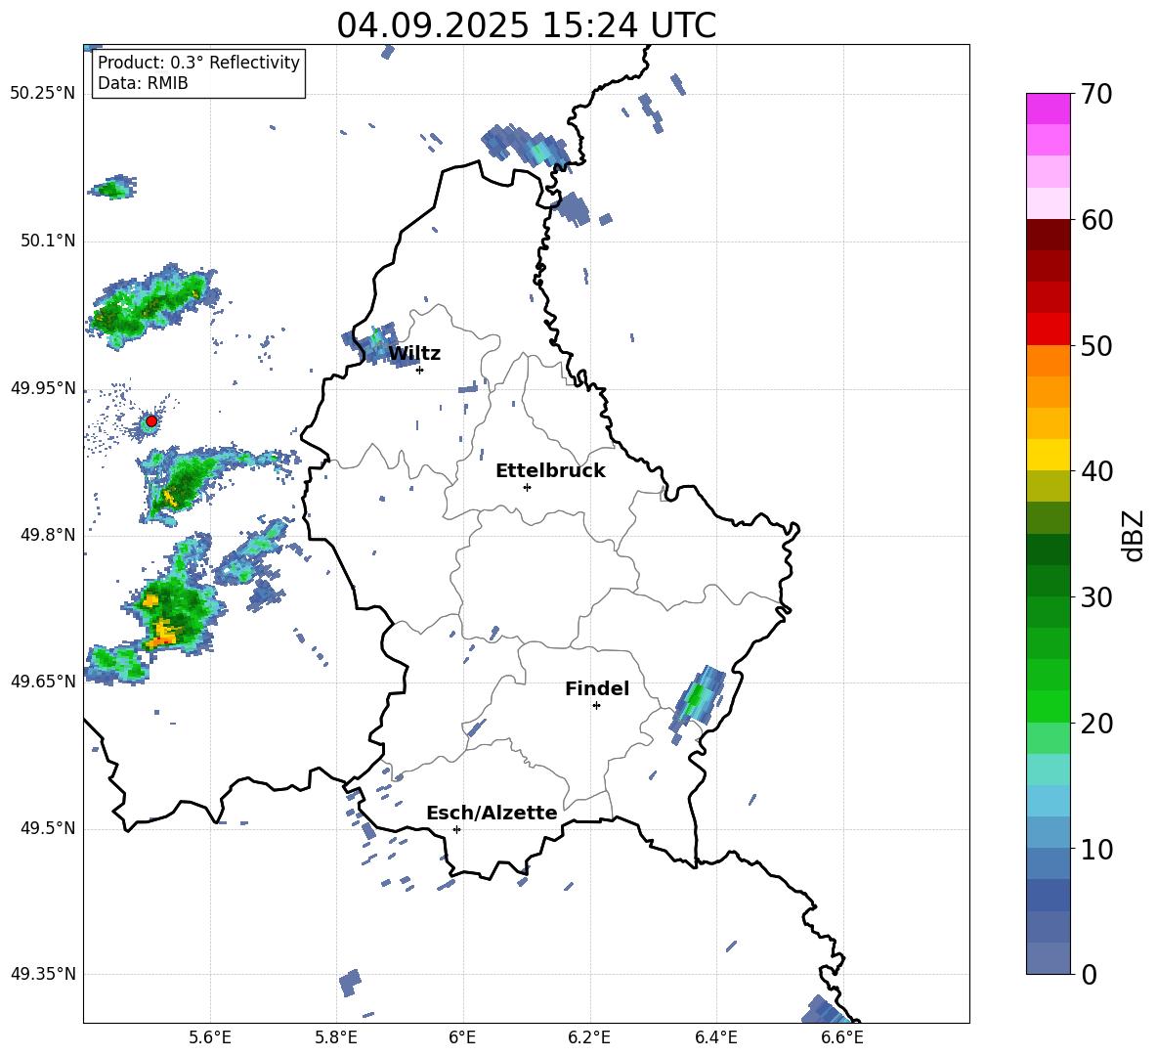1157x1057 pixels.
Task: Click the yellow colorbar segment above 40
Action: coord(1048,455)
